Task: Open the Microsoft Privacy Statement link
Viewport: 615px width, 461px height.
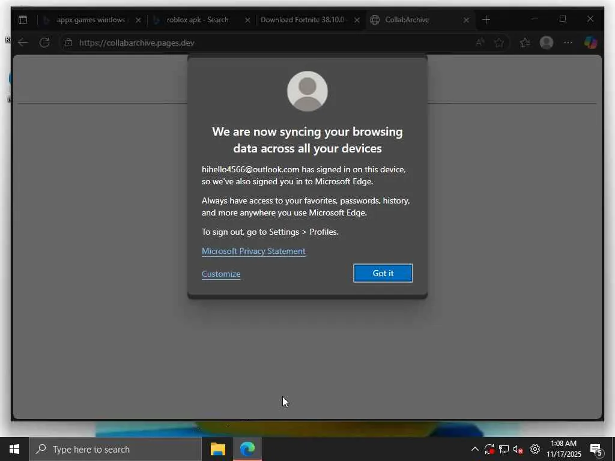Action: [253, 252]
